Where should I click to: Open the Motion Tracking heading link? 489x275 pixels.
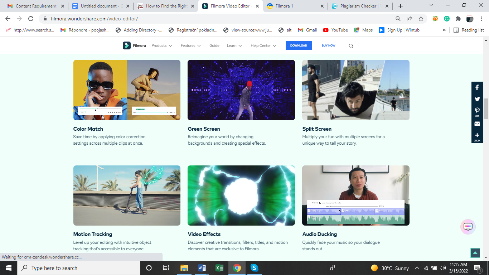[93, 234]
